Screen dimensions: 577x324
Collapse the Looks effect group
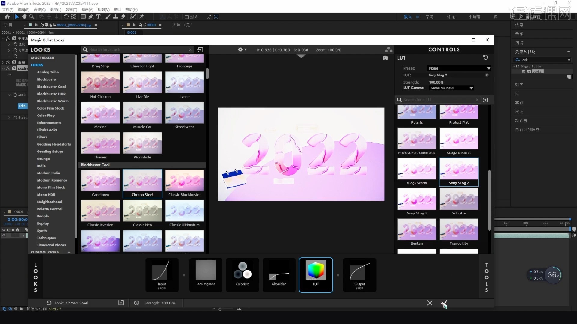[3, 68]
